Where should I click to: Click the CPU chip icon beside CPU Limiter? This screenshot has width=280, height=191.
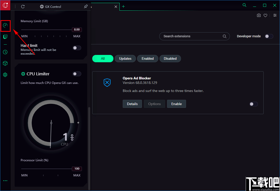23,74
